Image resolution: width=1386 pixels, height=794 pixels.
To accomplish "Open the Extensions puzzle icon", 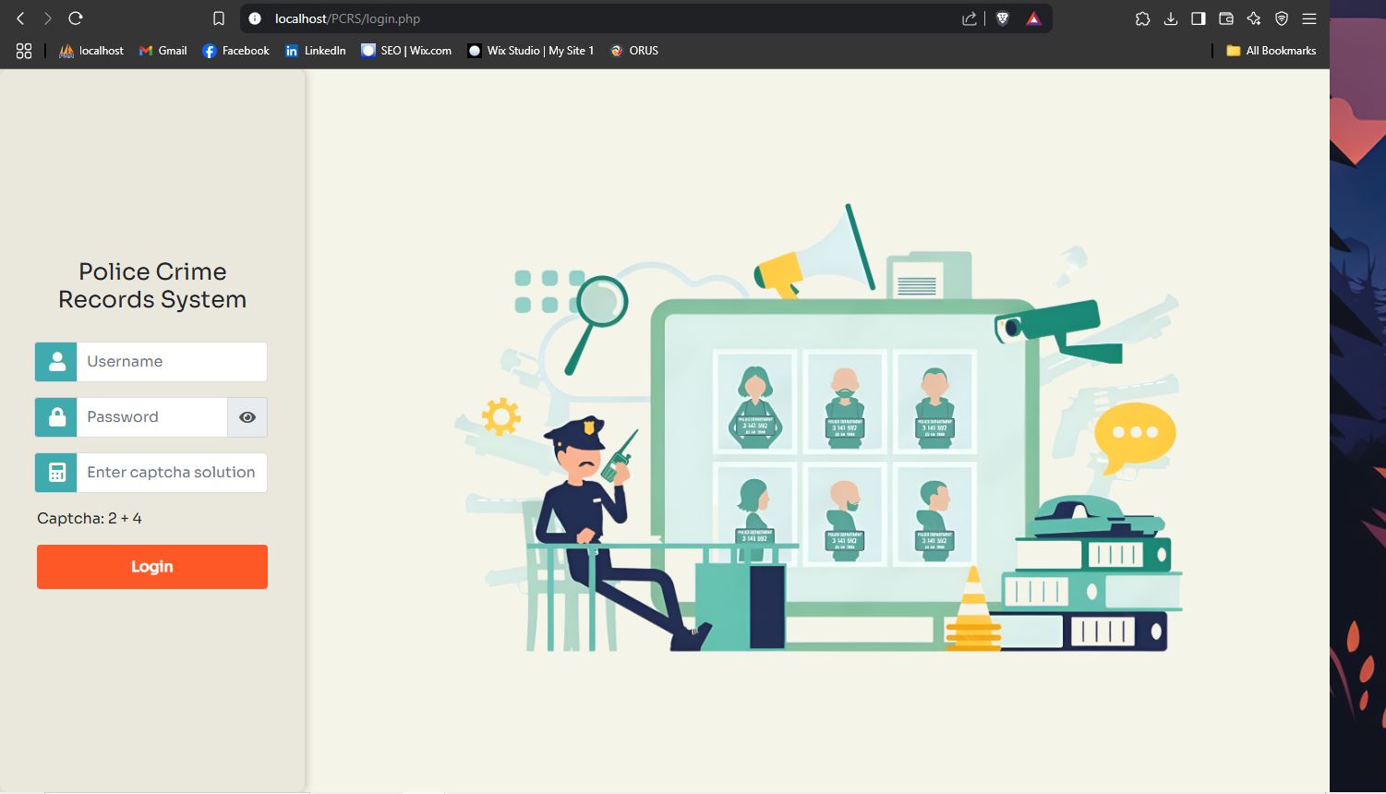I will [1142, 18].
